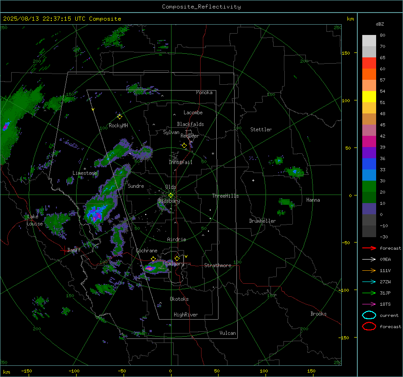Click the red forecast arrow in legend
This screenshot has height=377, width=403.
pos(369,248)
